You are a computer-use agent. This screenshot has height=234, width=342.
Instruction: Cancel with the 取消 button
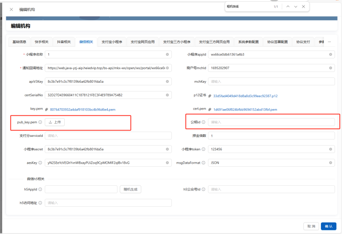click(311, 226)
